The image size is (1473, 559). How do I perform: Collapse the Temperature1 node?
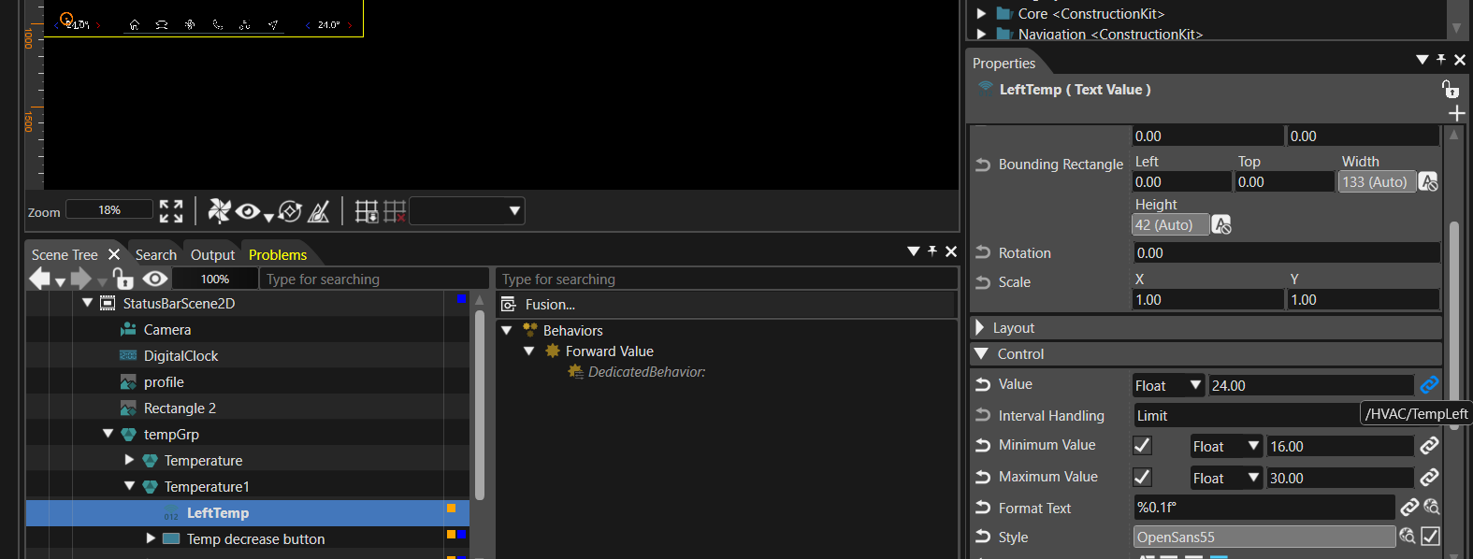129,486
